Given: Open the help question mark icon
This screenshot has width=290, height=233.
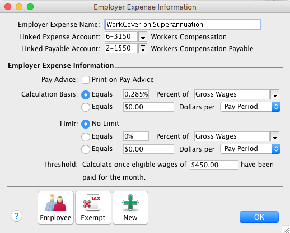Looking at the screenshot, I should coord(16,216).
